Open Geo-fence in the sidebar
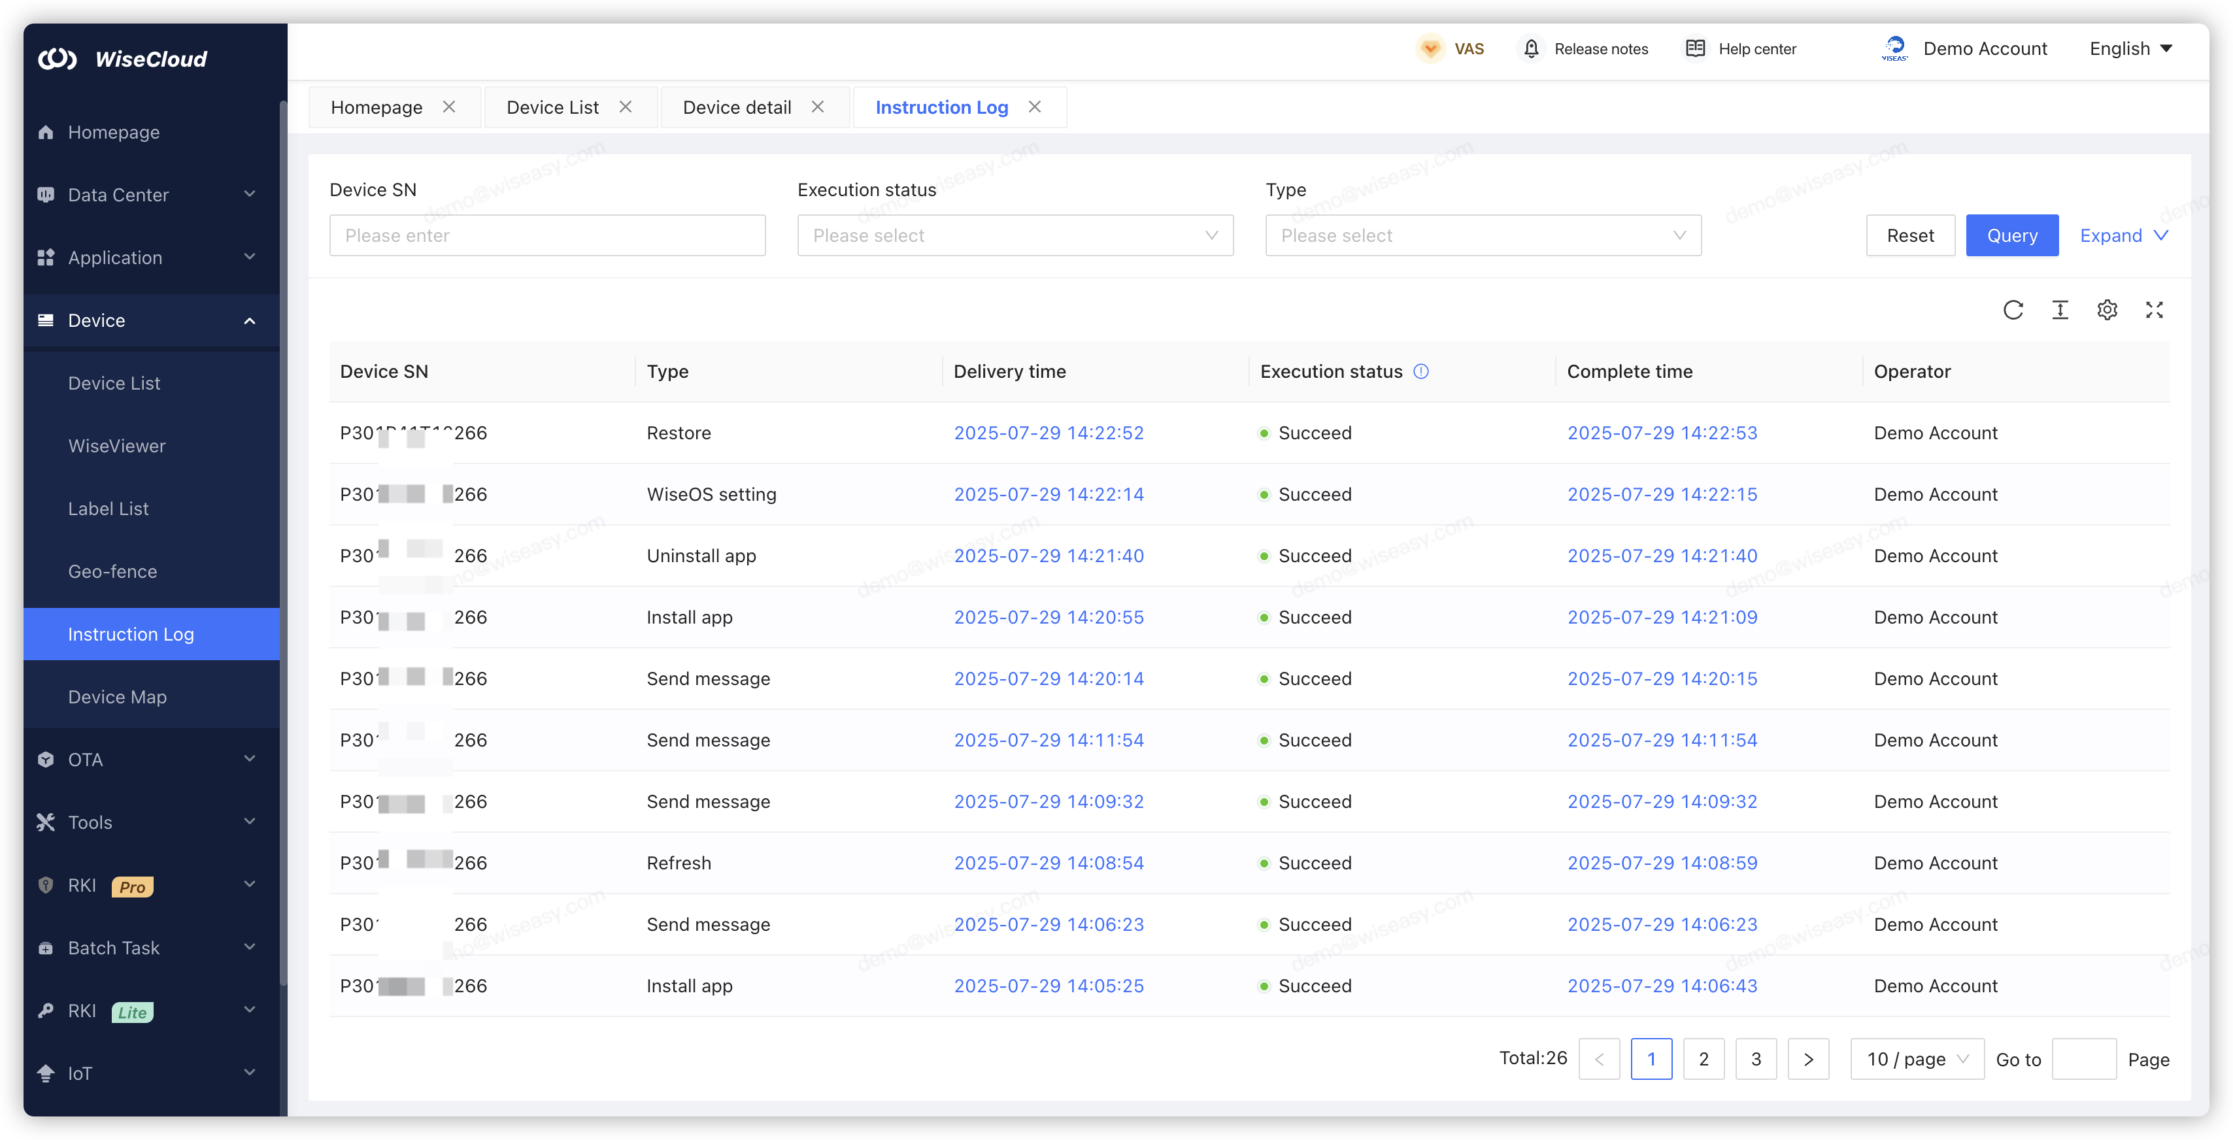2233x1140 pixels. 112,571
